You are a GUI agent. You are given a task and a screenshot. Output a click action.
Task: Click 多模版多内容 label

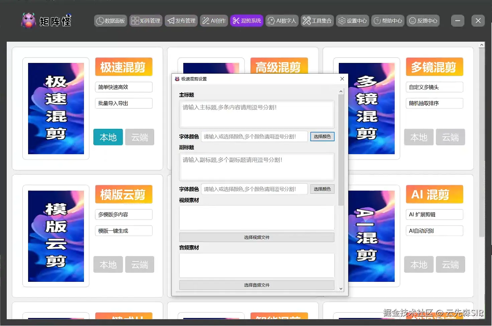[123, 215]
